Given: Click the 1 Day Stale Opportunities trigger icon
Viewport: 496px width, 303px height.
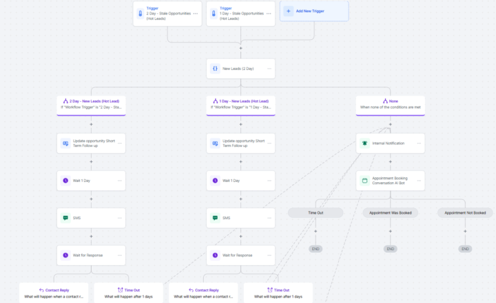Looking at the screenshot, I should 214,13.
